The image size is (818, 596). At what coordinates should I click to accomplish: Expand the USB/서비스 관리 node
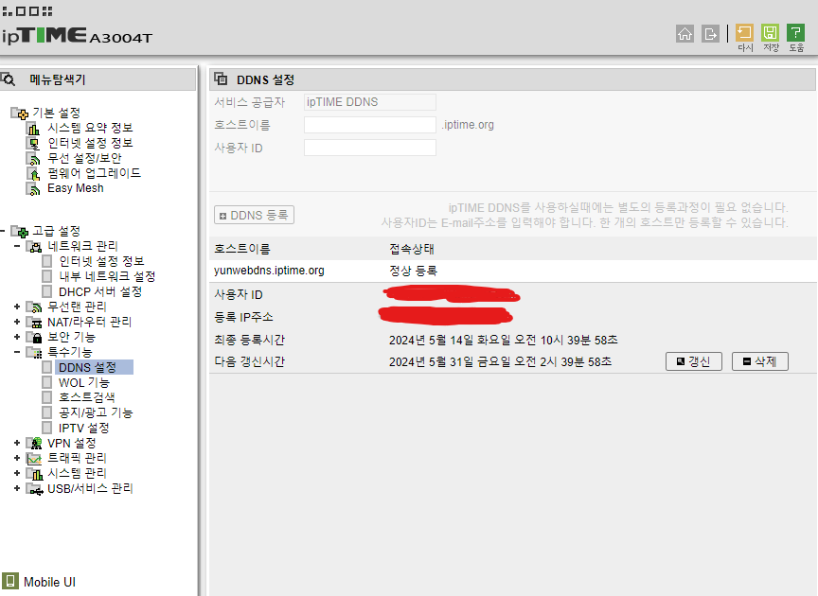pyautogui.click(x=17, y=488)
